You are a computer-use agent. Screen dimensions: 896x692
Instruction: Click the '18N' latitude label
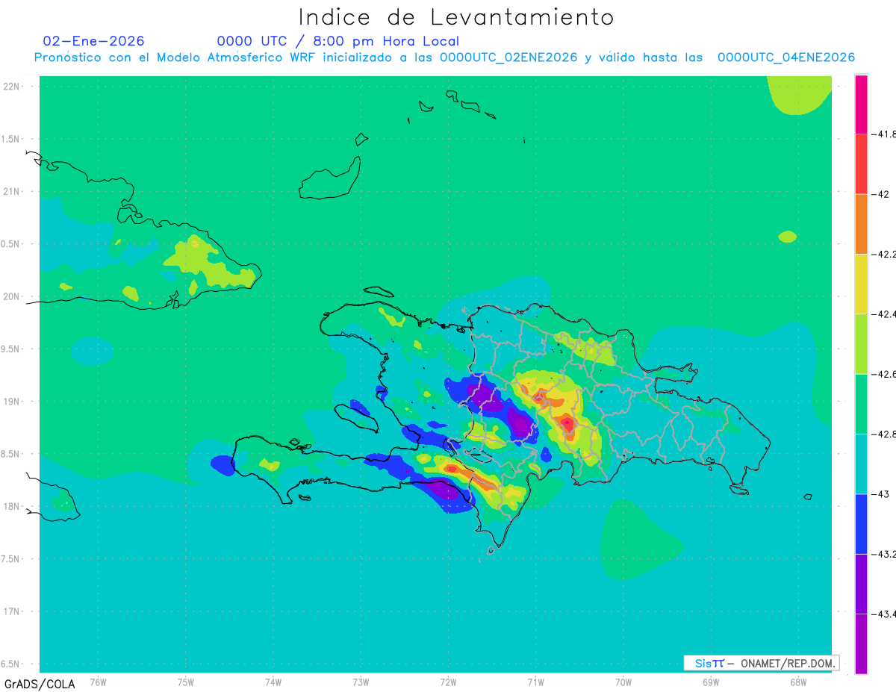point(13,506)
